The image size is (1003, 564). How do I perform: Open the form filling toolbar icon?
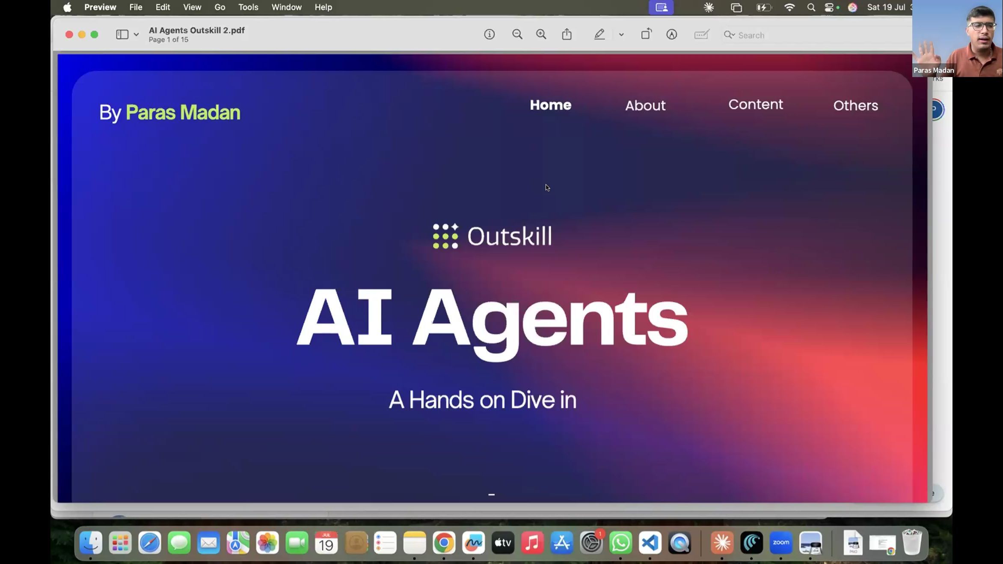click(x=701, y=35)
